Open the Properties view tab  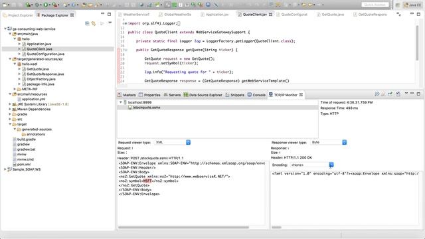point(149,95)
